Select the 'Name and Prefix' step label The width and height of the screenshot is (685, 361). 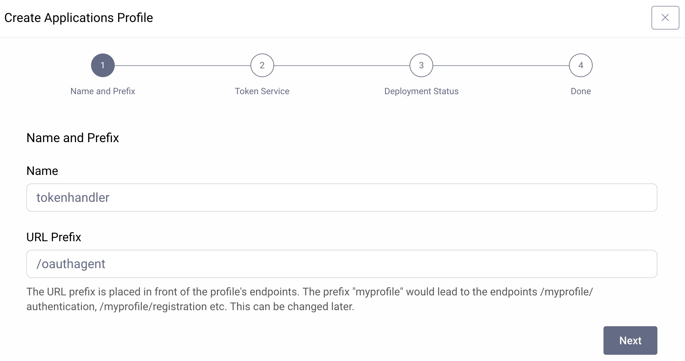click(102, 91)
